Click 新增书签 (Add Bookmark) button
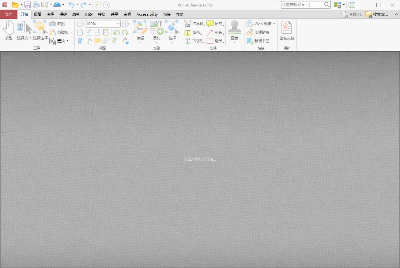400x268 pixels. pyautogui.click(x=258, y=41)
